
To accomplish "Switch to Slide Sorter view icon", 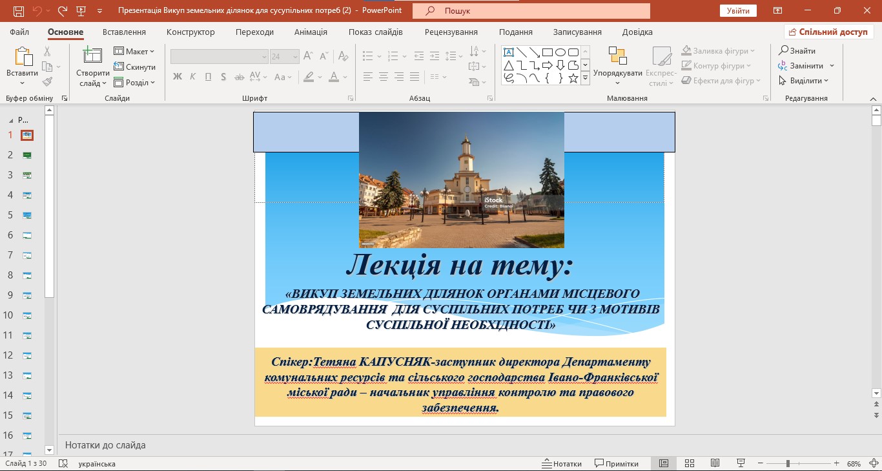I will [x=690, y=464].
